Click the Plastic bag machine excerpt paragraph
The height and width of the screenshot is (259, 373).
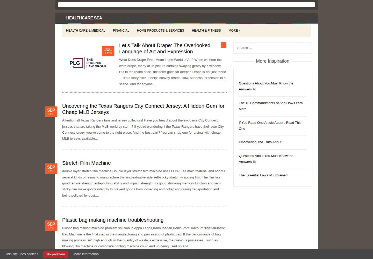[144, 237]
